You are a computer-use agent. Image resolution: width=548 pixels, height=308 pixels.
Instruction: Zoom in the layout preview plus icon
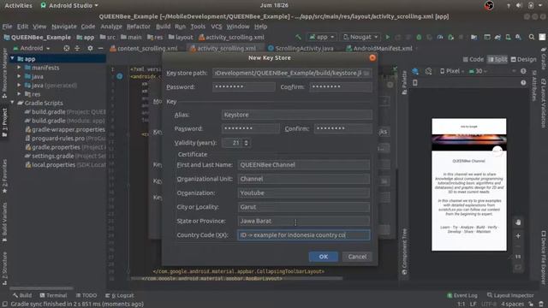click(518, 236)
